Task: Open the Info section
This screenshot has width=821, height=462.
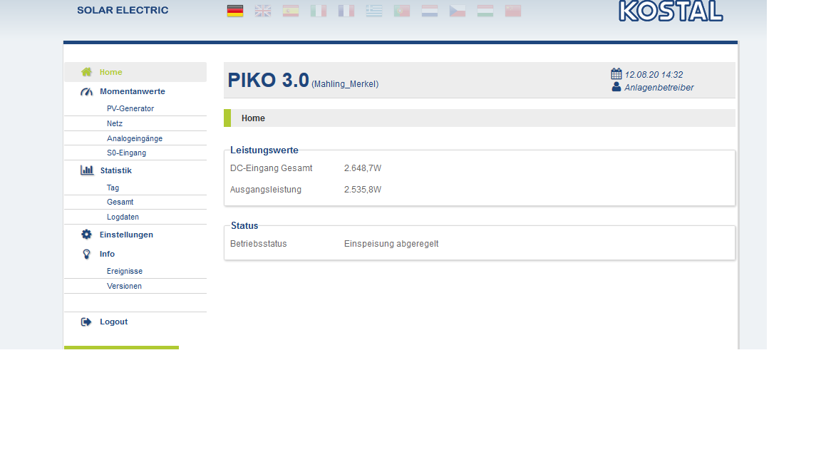Action: pyautogui.click(x=107, y=254)
